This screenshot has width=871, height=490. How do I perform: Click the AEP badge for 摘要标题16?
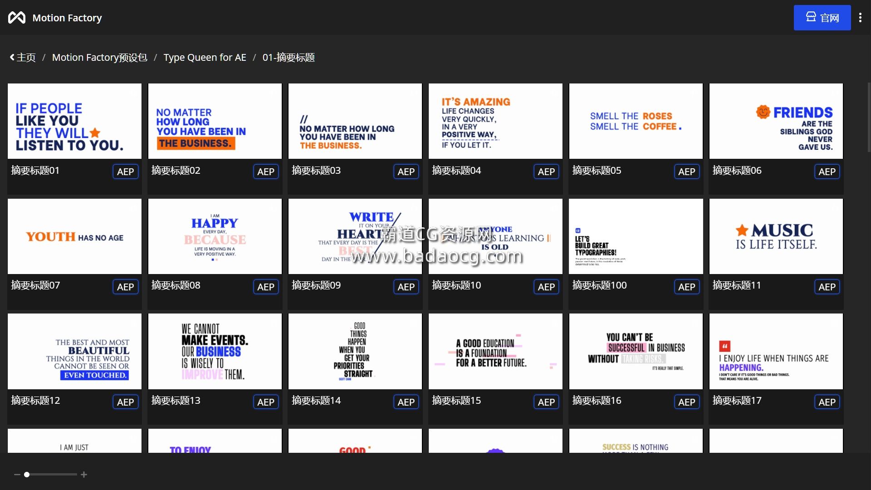click(x=687, y=402)
